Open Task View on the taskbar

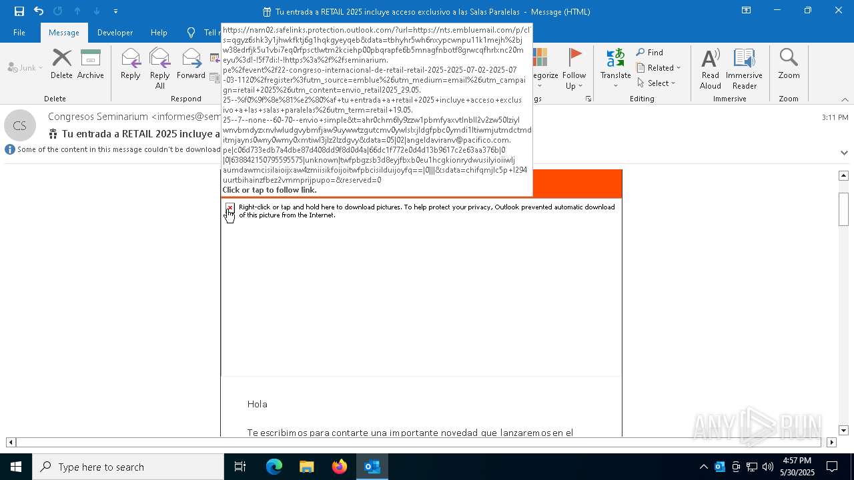pos(240,467)
